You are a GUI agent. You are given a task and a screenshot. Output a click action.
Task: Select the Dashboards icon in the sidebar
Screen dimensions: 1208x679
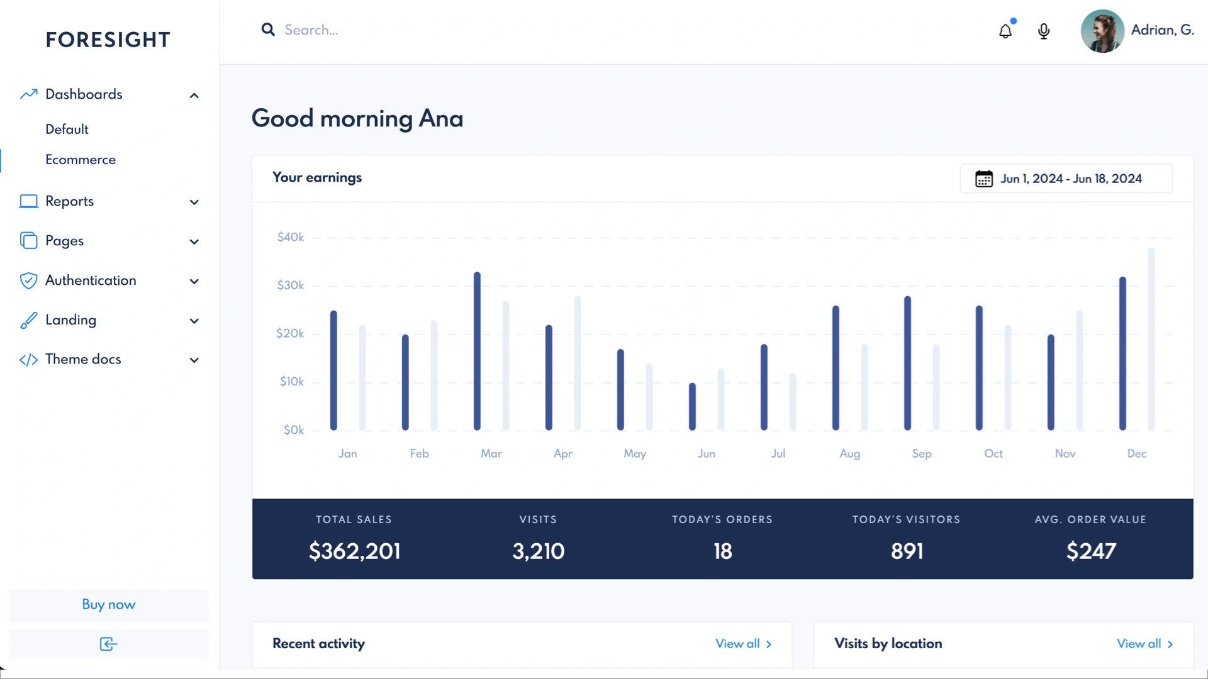(x=28, y=94)
